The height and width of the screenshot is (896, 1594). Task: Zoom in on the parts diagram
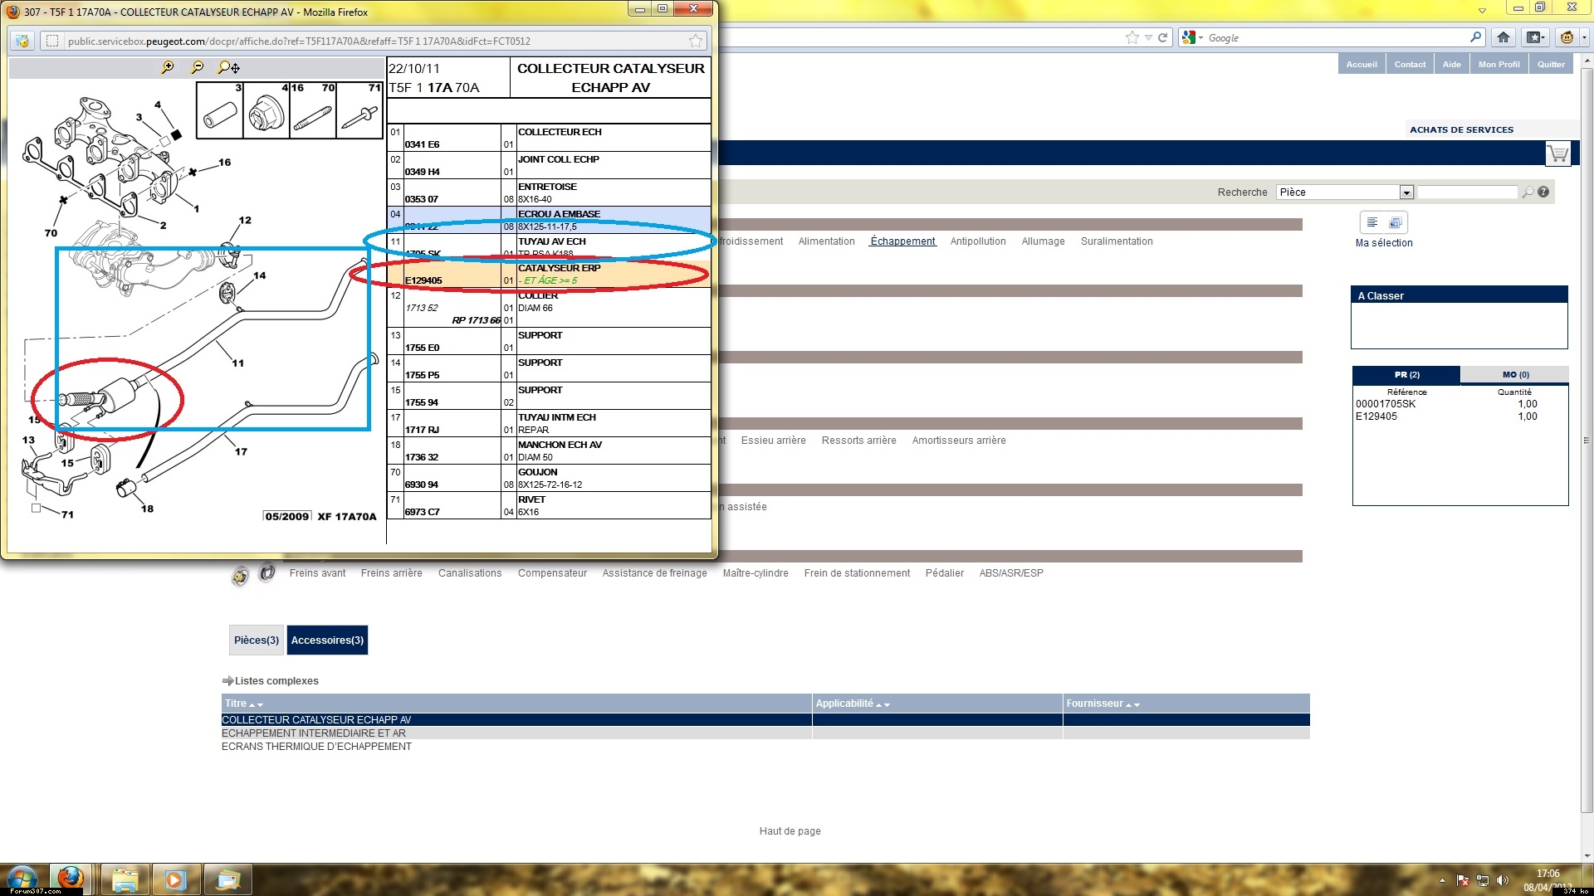coord(168,67)
